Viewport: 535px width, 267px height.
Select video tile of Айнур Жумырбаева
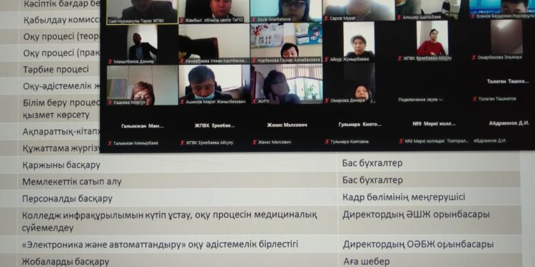coord(359,42)
